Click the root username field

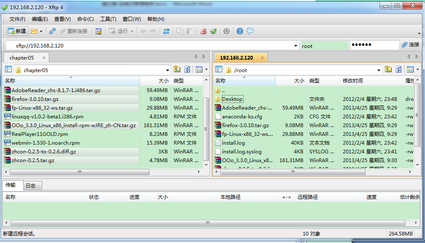click(x=324, y=45)
